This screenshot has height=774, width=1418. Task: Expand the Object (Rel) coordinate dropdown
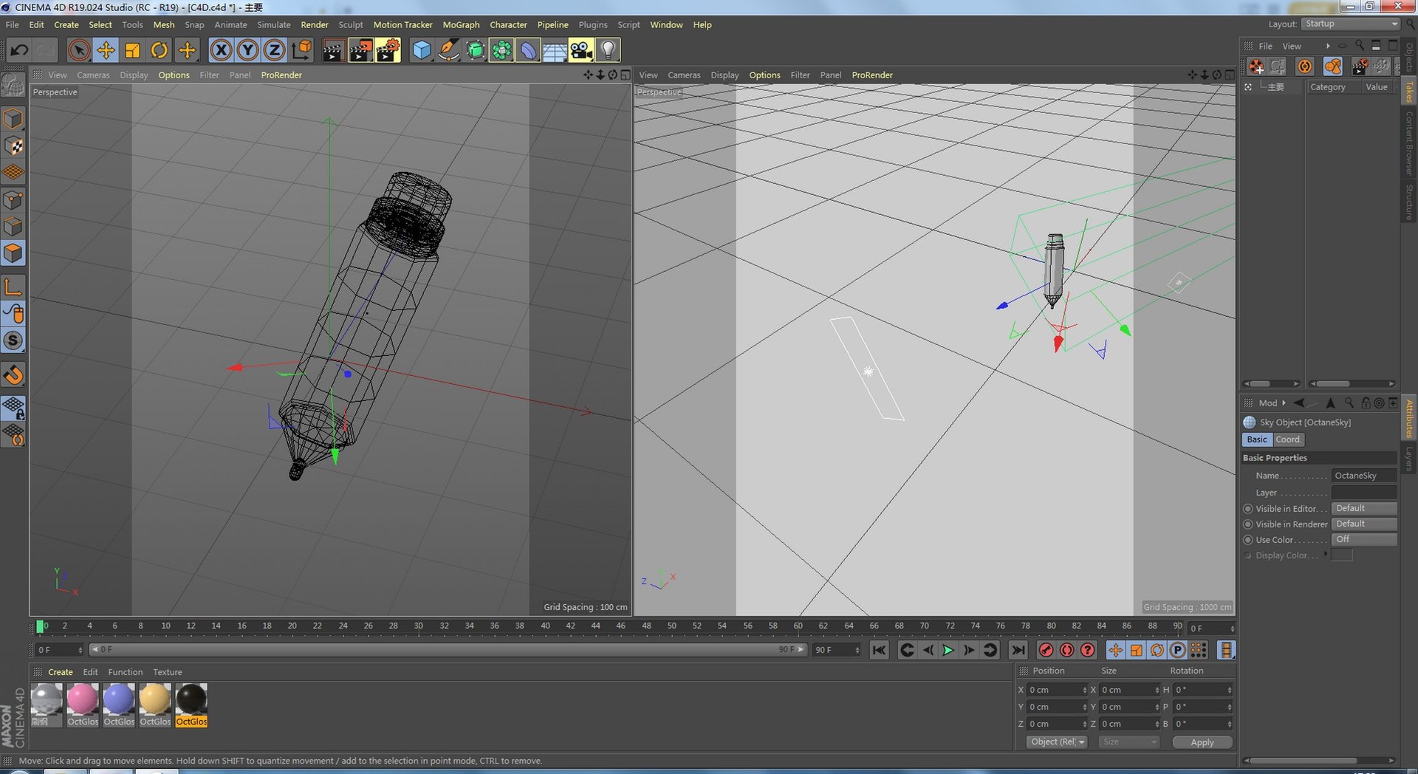[x=1057, y=742]
